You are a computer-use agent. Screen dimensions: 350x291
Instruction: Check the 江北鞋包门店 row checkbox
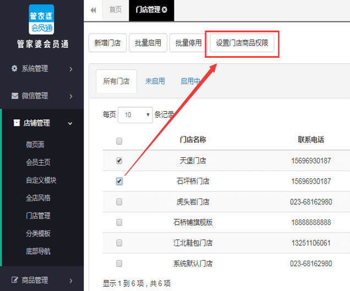[x=119, y=243]
